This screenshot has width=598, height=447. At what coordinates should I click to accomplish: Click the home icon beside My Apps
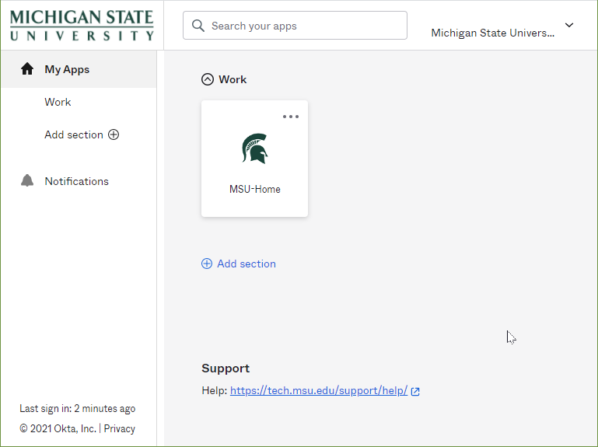tap(27, 69)
